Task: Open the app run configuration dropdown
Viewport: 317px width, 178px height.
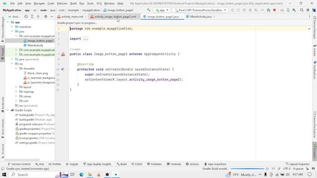Action: click(162, 10)
